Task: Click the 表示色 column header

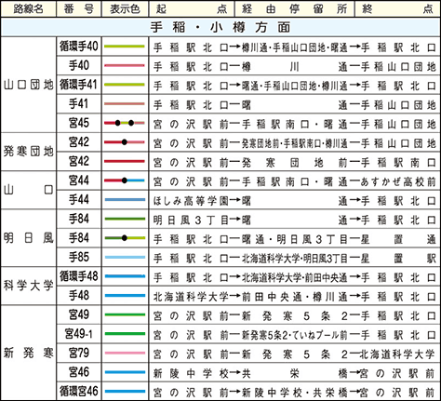Action: [125, 8]
